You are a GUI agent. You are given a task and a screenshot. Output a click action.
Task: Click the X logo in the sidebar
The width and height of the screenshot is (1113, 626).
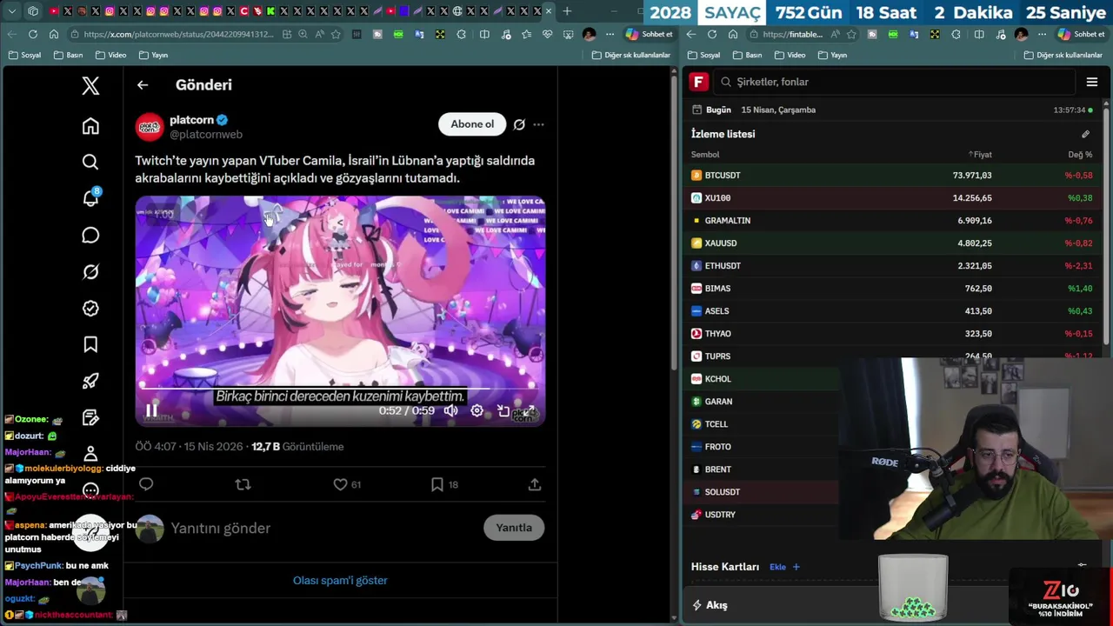click(90, 85)
